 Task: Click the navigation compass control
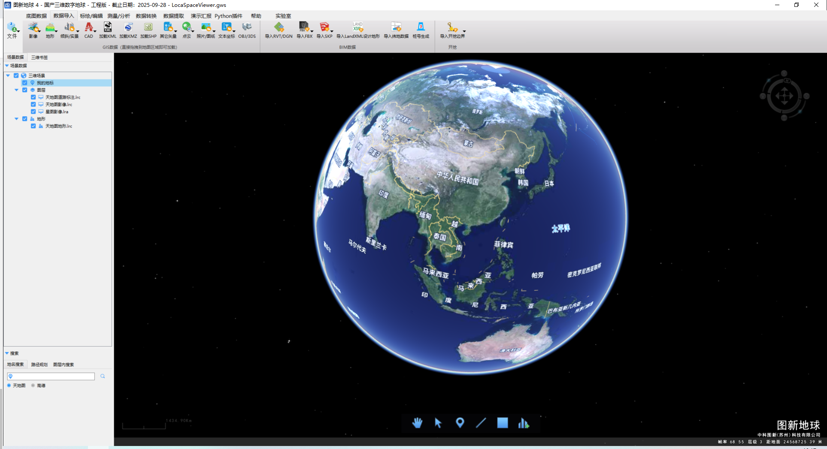pyautogui.click(x=784, y=96)
